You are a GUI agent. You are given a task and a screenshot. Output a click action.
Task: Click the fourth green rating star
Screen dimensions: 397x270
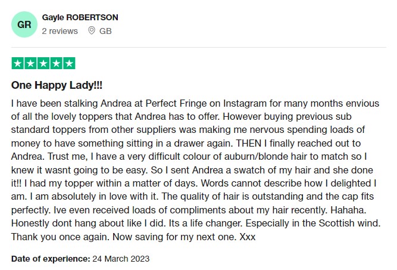click(x=56, y=63)
